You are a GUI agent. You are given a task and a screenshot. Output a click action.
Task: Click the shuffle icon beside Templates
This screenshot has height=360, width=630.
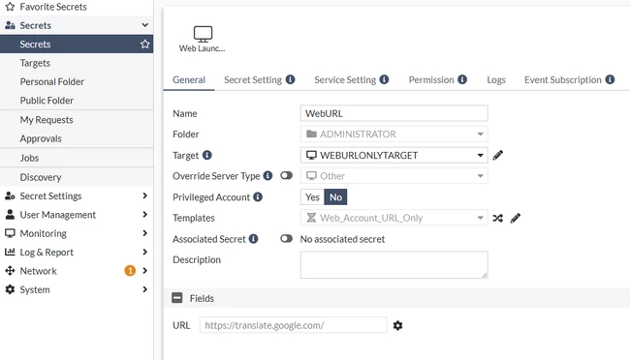[x=498, y=218]
